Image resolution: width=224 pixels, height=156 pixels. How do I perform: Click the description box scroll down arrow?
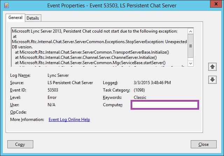(191, 63)
